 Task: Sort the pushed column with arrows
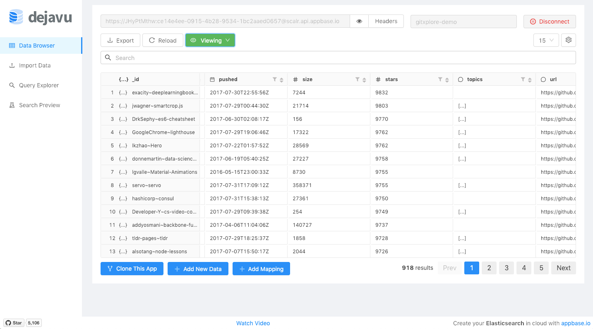click(281, 80)
